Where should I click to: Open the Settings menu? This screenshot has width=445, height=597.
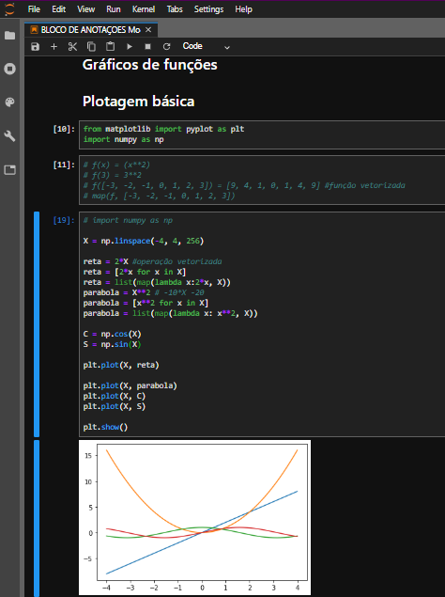pyautogui.click(x=208, y=9)
